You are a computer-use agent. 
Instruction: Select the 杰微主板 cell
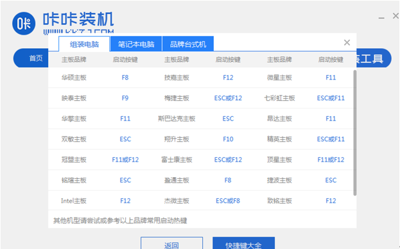click(x=177, y=201)
